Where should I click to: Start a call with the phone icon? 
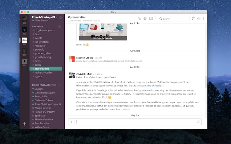coord(140,18)
